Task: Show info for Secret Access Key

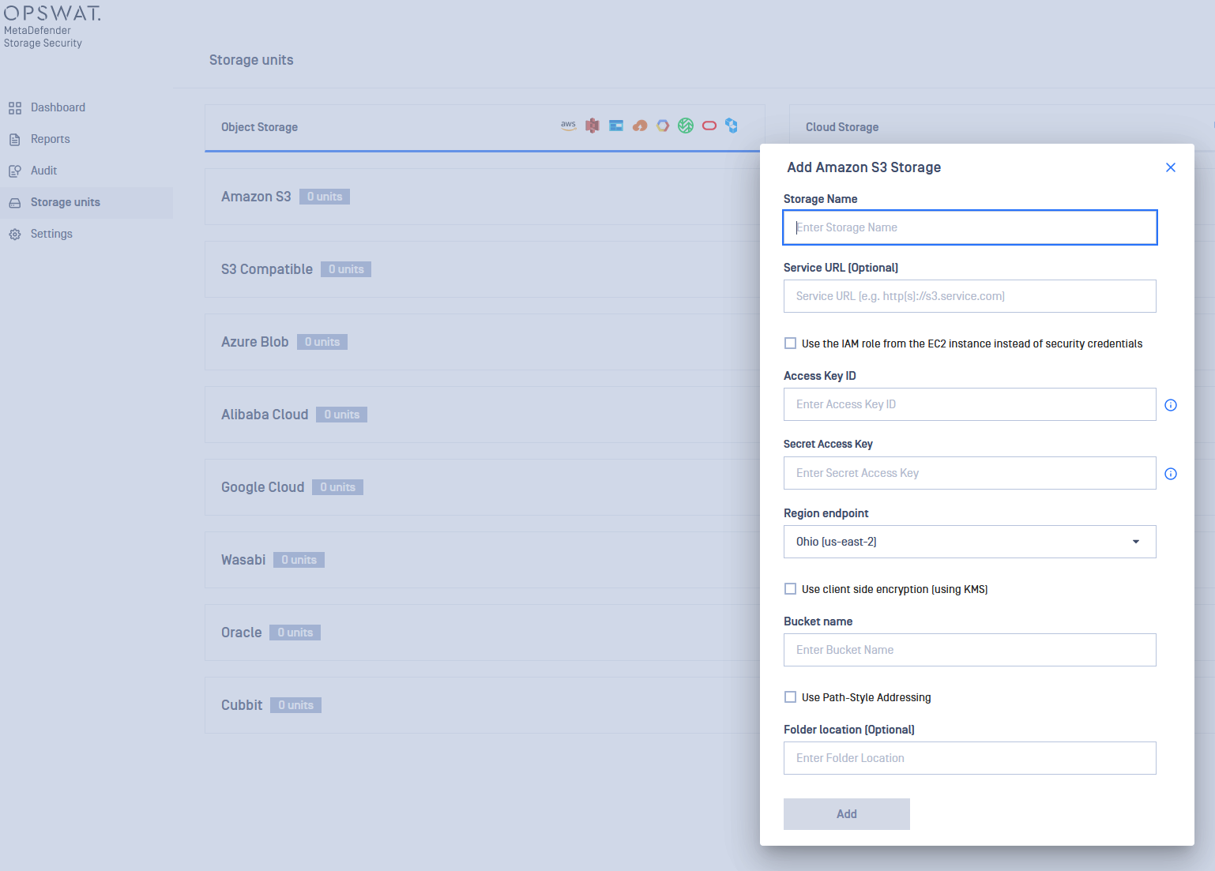Action: 1171,474
